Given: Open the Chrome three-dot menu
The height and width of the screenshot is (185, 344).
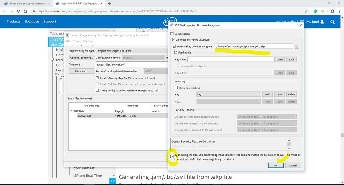Looking at the screenshot, I should [x=340, y=11].
